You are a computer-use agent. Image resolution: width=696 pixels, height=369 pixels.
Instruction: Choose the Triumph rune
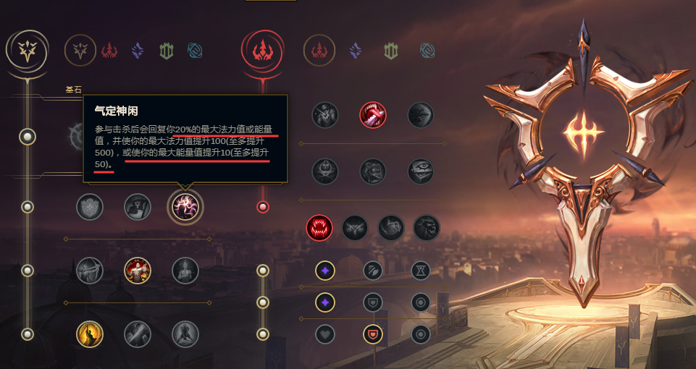pos(138,207)
